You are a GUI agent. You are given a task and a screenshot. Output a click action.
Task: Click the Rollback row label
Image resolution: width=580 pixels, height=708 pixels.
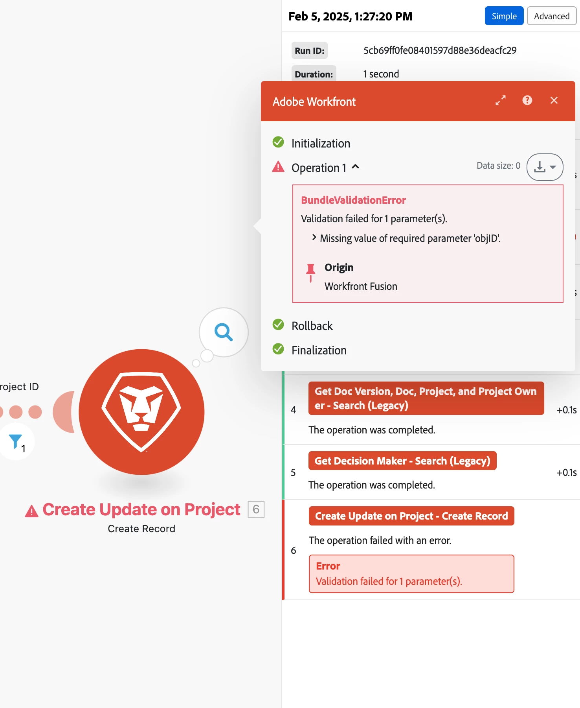(x=312, y=326)
